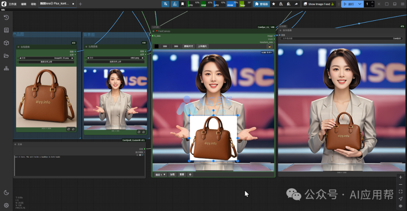The width and height of the screenshot is (407, 211).
Task: Click the first unload models icon after the star
Action: (x=281, y=4)
